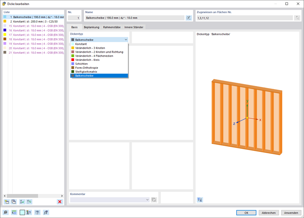Select Veränderlich - 4 Flächenecken option

99,56
